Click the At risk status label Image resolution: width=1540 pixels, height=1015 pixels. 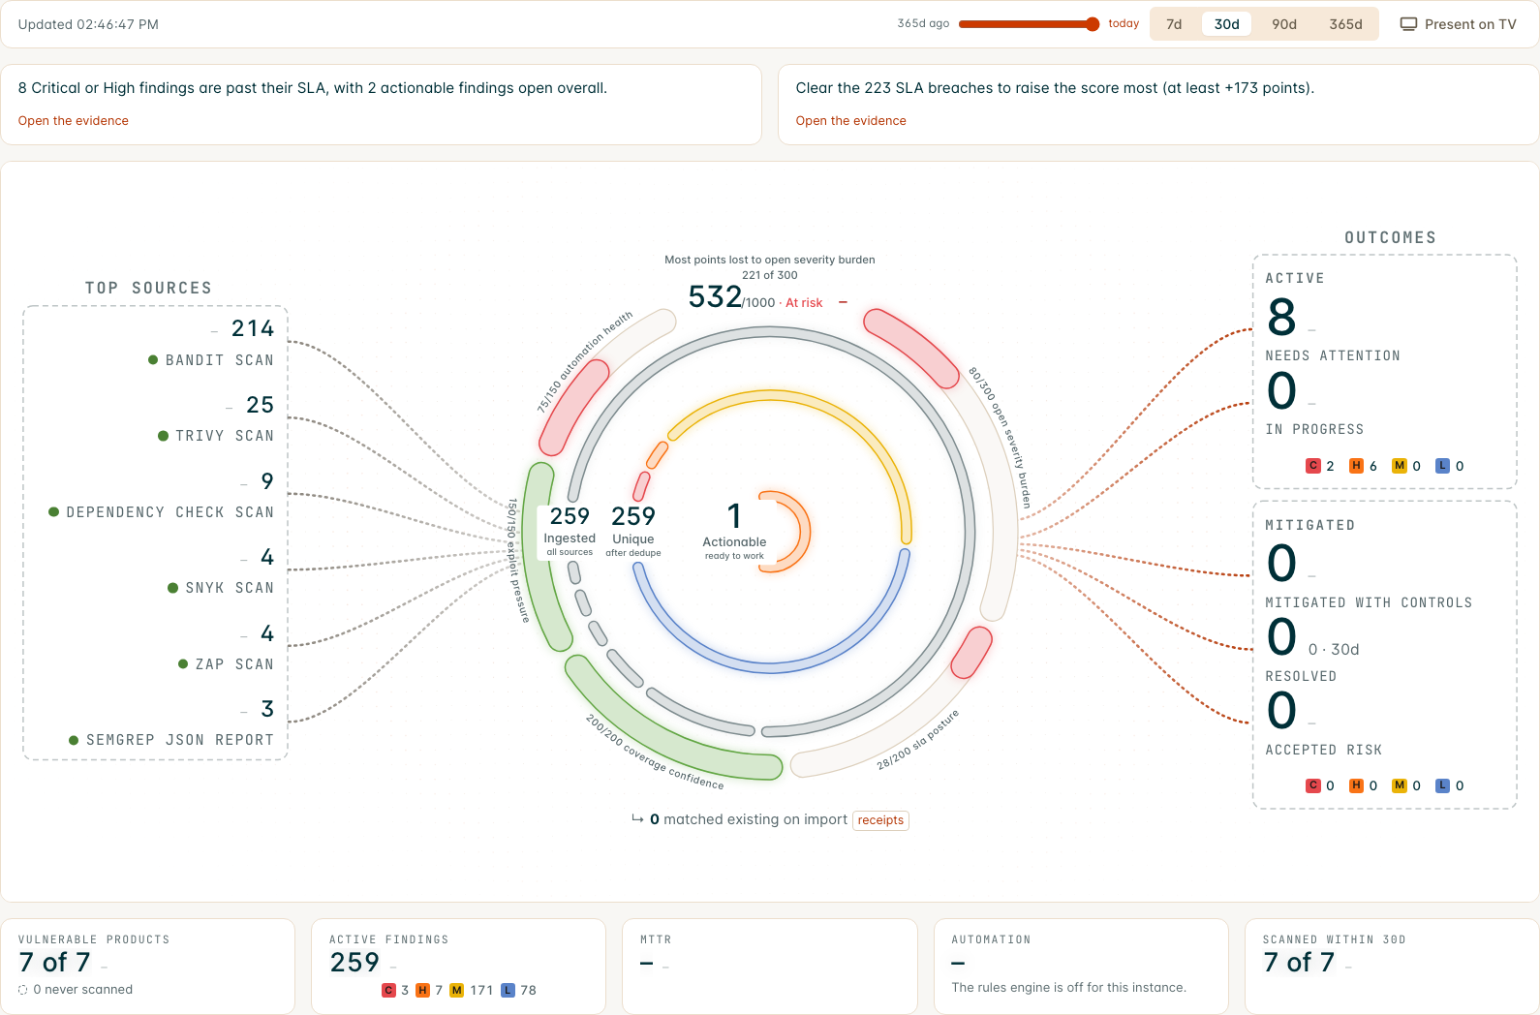point(804,303)
